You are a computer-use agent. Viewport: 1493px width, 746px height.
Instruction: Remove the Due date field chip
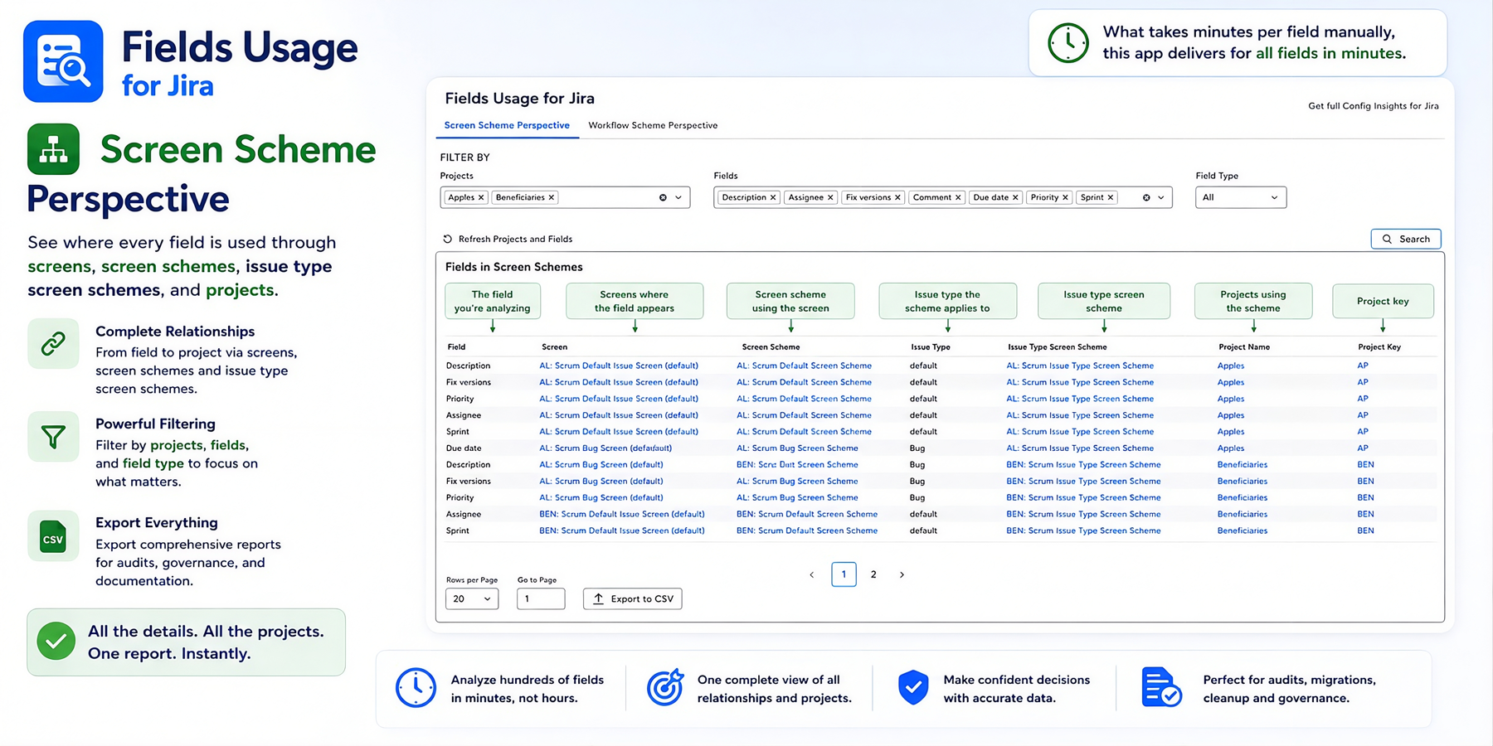1015,197
